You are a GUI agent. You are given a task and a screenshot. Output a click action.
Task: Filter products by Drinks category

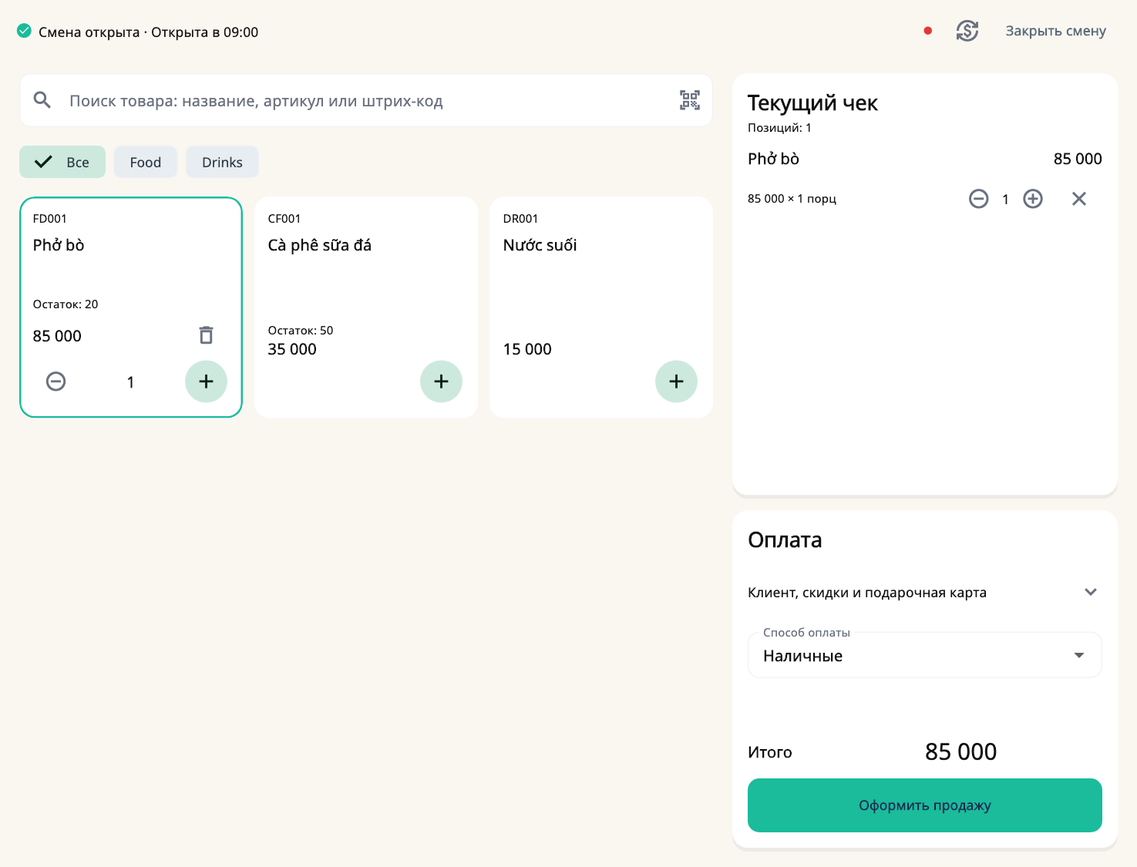coord(222,162)
